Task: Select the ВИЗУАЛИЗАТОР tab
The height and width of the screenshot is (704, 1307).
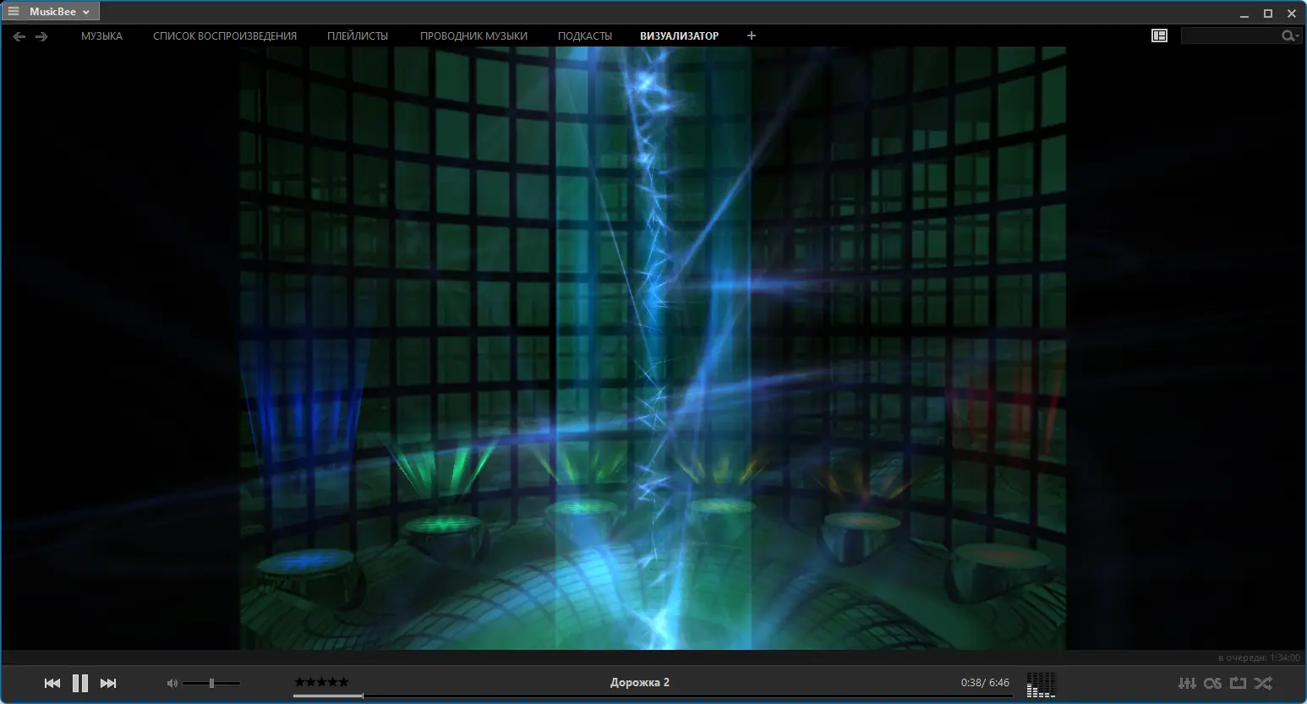Action: [x=680, y=36]
